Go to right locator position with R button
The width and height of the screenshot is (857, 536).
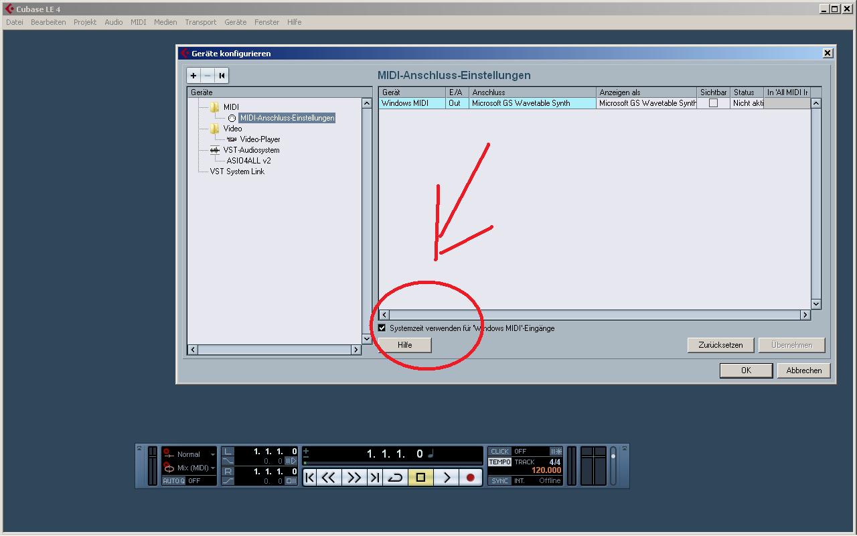coord(228,471)
